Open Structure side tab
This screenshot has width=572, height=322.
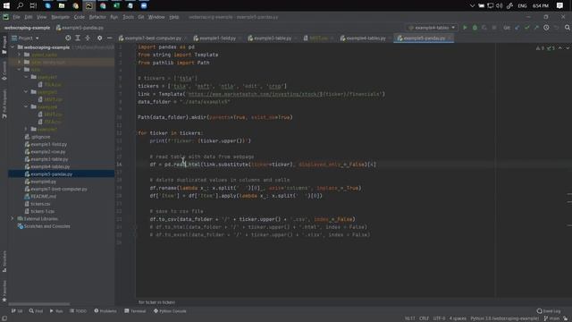click(x=4, y=261)
